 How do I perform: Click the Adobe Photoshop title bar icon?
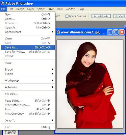pos(2,3)
